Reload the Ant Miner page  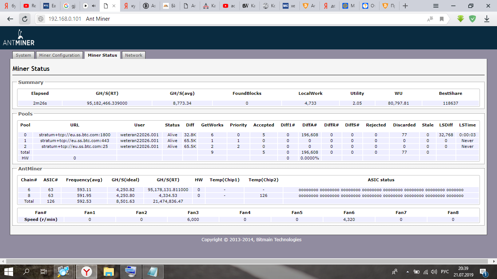(x=24, y=19)
